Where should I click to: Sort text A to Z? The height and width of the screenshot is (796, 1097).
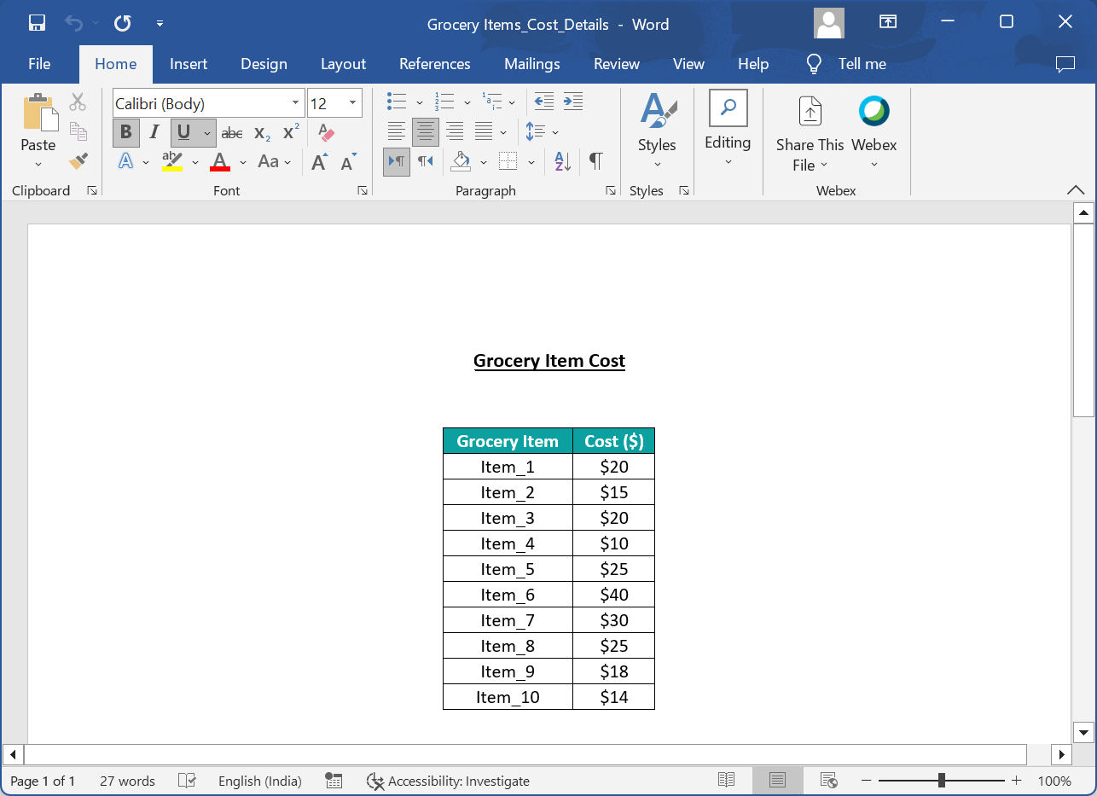562,161
